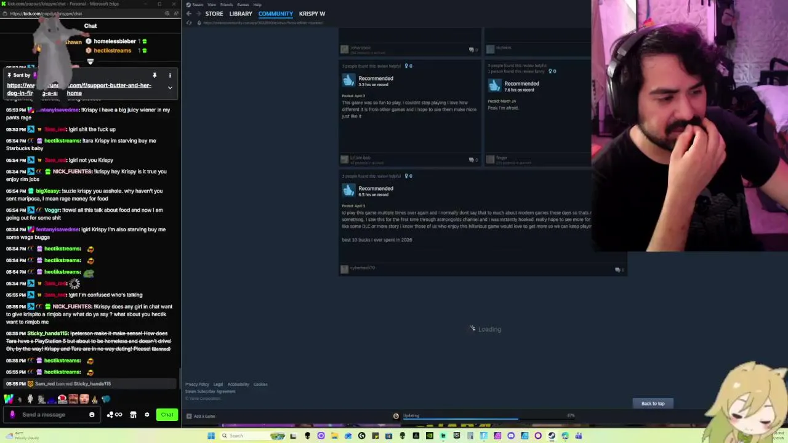Open the channel points infinity icon
Viewport: 788px width, 443px height.
pos(118,415)
